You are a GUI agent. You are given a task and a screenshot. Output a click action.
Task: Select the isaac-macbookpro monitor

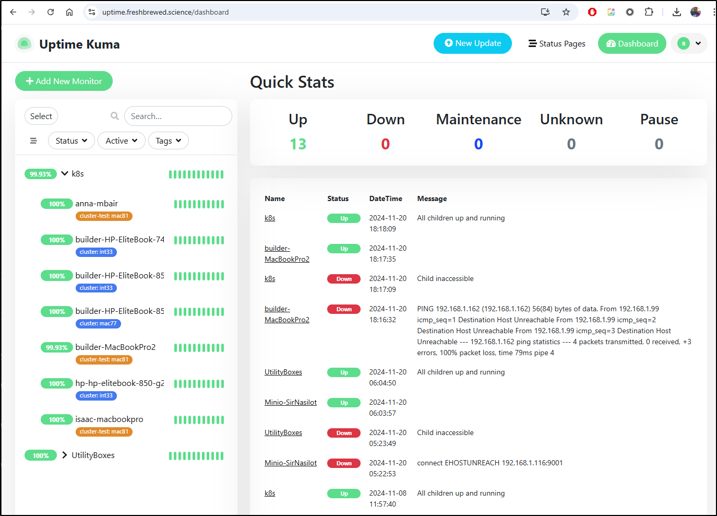(109, 419)
